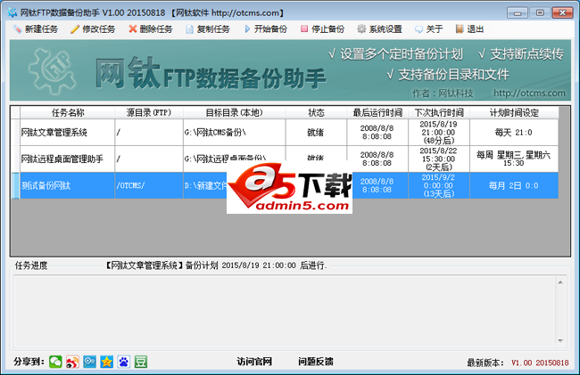Click the row selector of 测试备份网钛

(x=15, y=185)
